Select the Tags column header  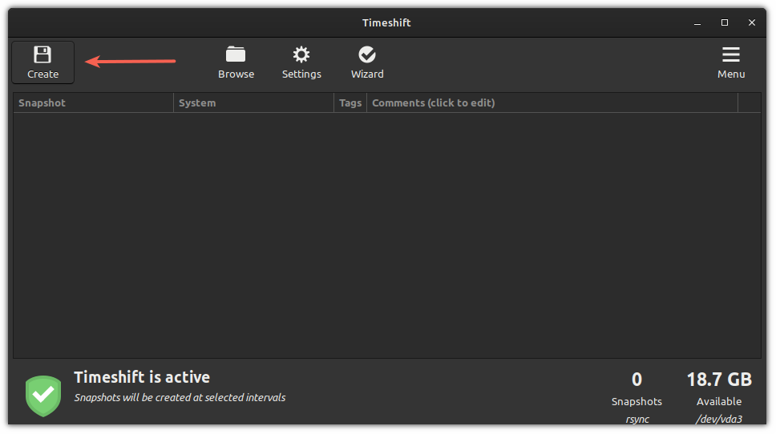click(350, 102)
